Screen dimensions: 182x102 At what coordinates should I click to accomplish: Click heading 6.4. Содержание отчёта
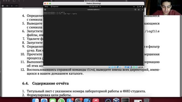(45, 83)
